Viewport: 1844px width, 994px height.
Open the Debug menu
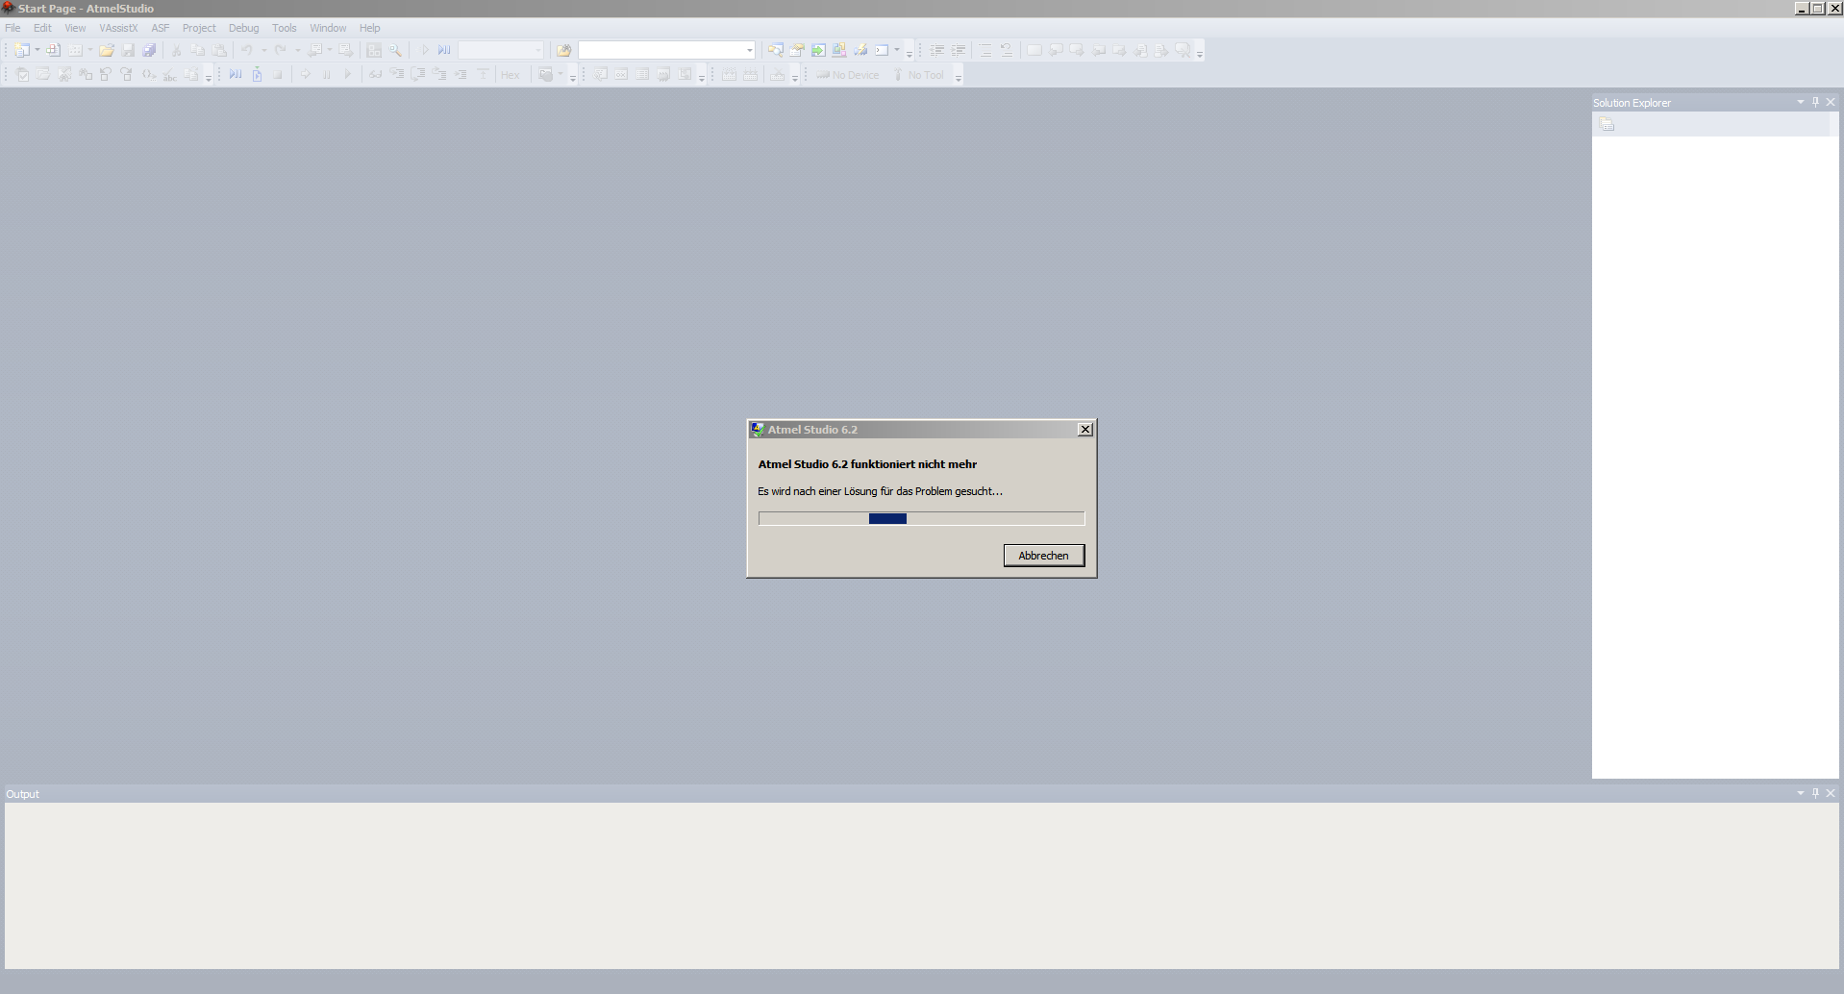tap(243, 28)
